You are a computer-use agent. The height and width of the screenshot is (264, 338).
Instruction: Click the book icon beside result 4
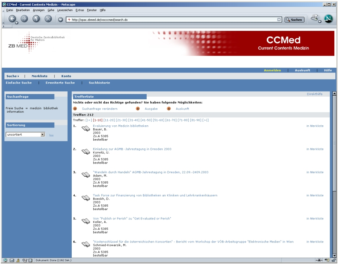[x=86, y=198]
